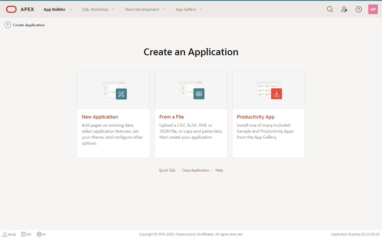Expand the App Gallery dropdown arrow
The image size is (382, 239).
(x=201, y=9)
